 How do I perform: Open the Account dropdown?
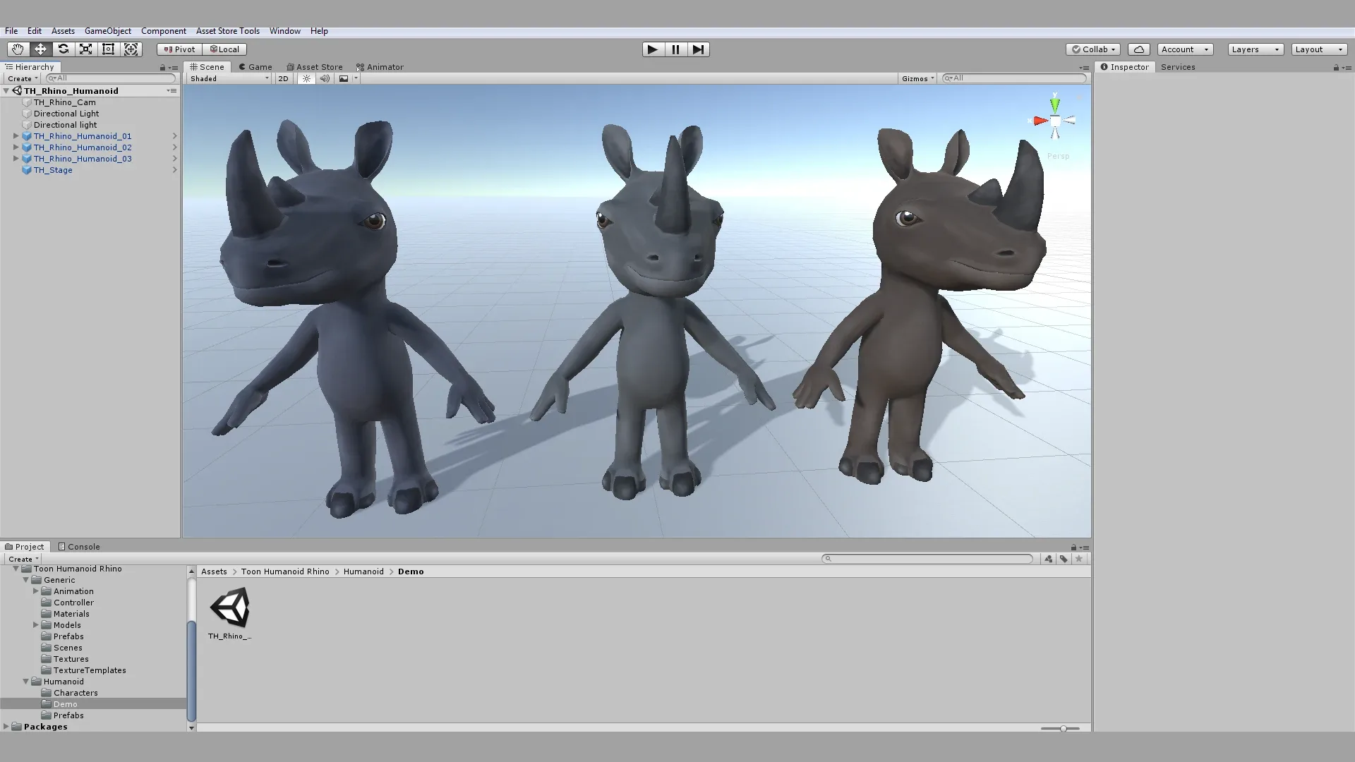[x=1185, y=49]
